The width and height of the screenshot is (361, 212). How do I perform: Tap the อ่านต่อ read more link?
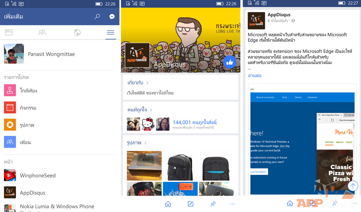pos(255,76)
